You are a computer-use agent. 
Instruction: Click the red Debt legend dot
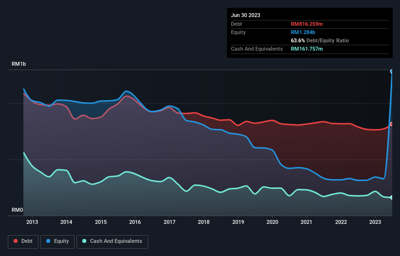tap(16, 241)
